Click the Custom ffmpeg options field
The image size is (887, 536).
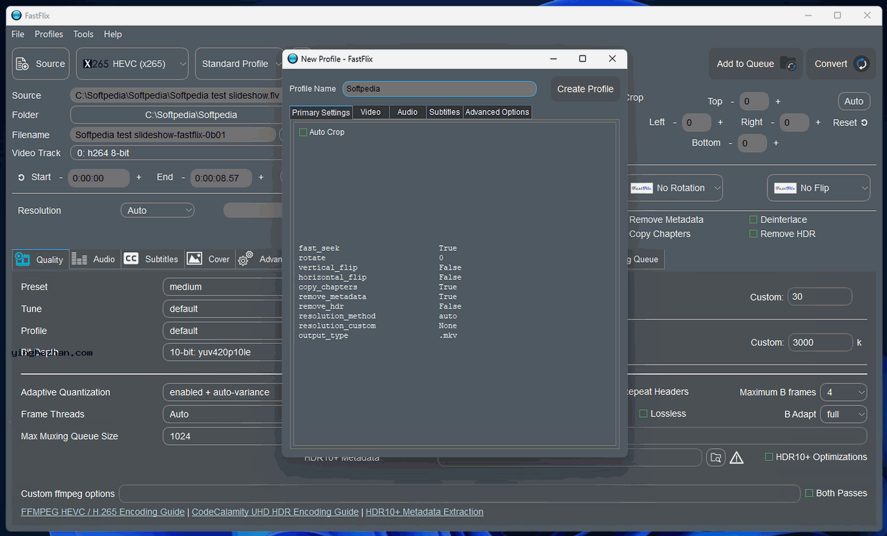459,494
